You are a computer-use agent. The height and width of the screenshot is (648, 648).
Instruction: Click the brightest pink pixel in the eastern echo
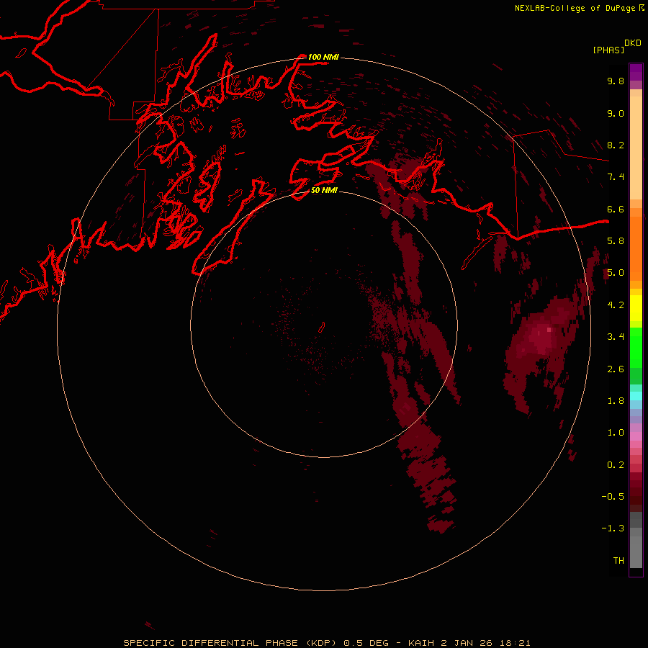pyautogui.click(x=549, y=330)
